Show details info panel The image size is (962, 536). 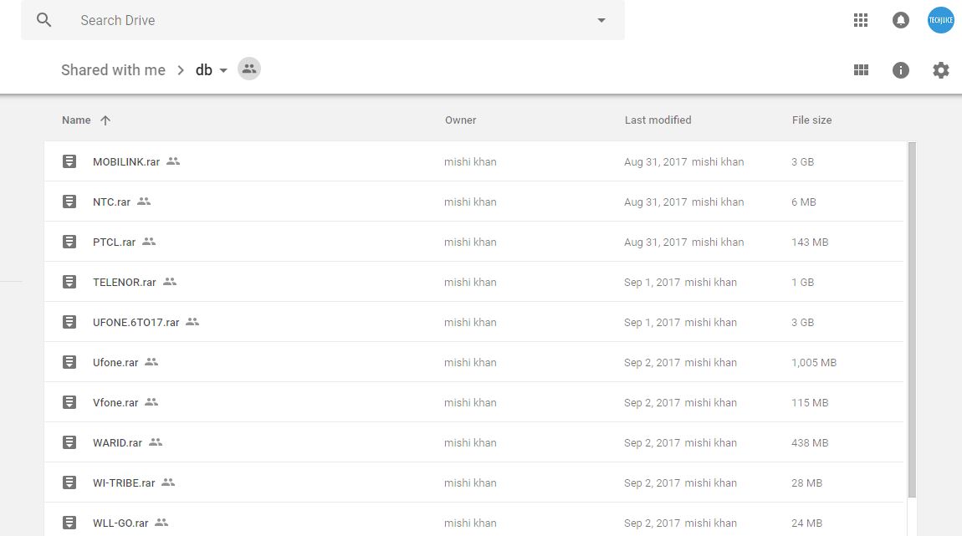point(901,70)
